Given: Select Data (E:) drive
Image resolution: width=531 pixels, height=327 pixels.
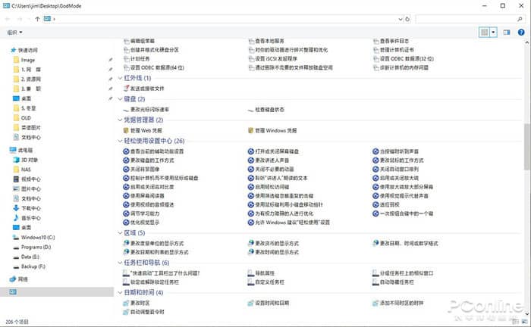Looking at the screenshot, I should coord(30,257).
